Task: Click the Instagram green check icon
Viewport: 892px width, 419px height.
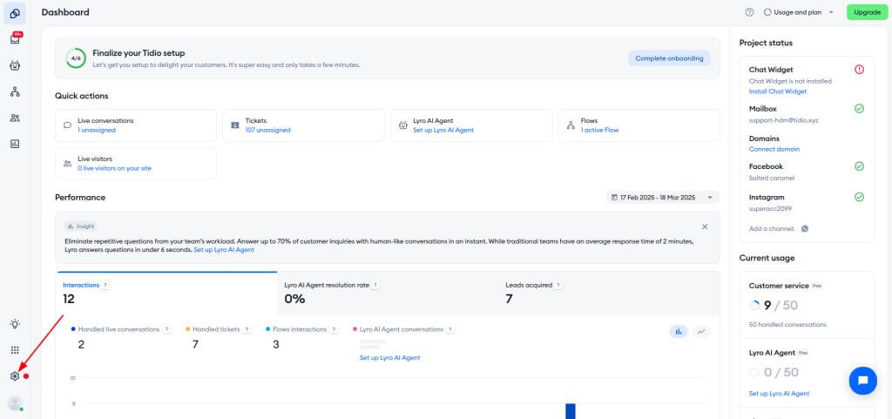Action: point(859,197)
